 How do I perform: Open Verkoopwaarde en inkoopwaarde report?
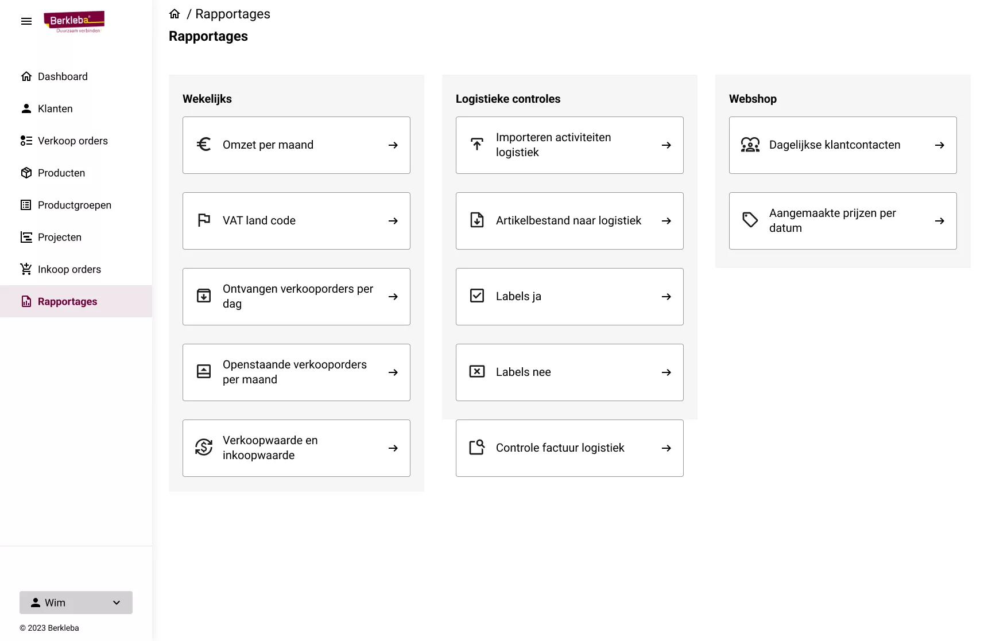[x=296, y=448]
